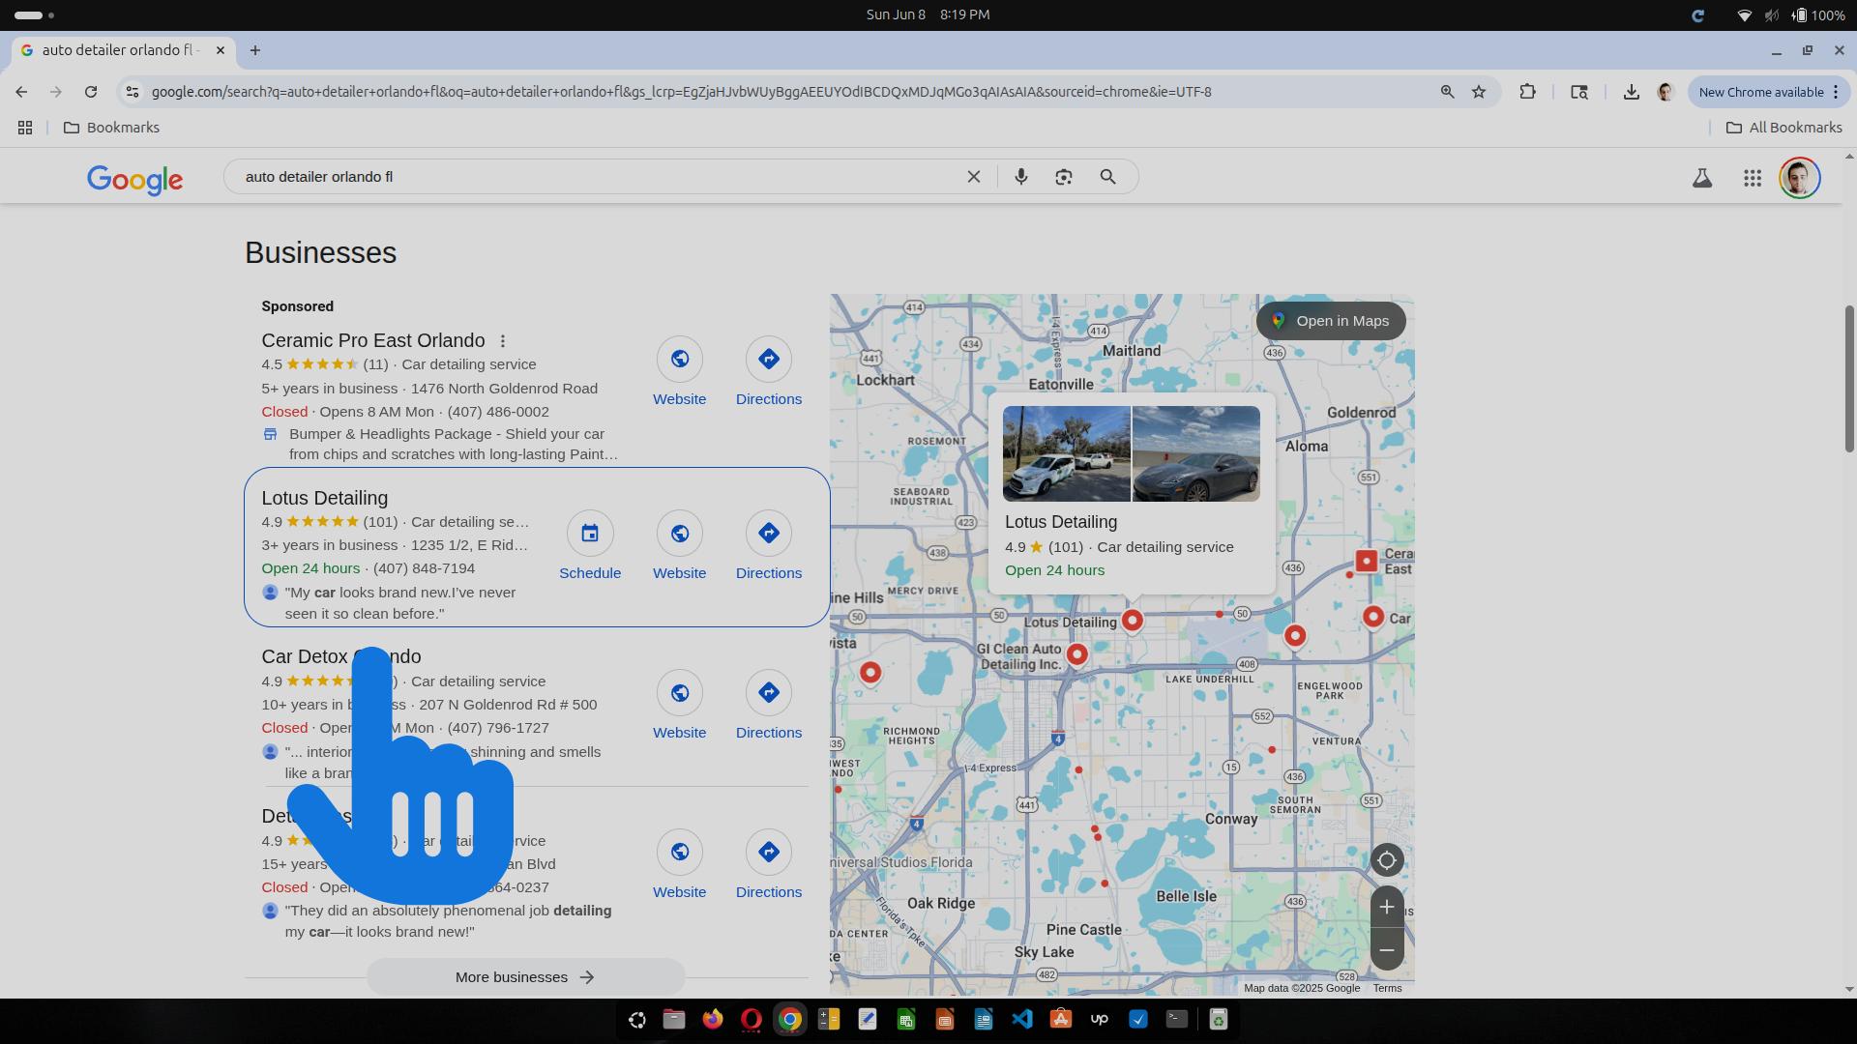Open Chrome extensions menu
The height and width of the screenshot is (1044, 1857).
click(x=1527, y=92)
